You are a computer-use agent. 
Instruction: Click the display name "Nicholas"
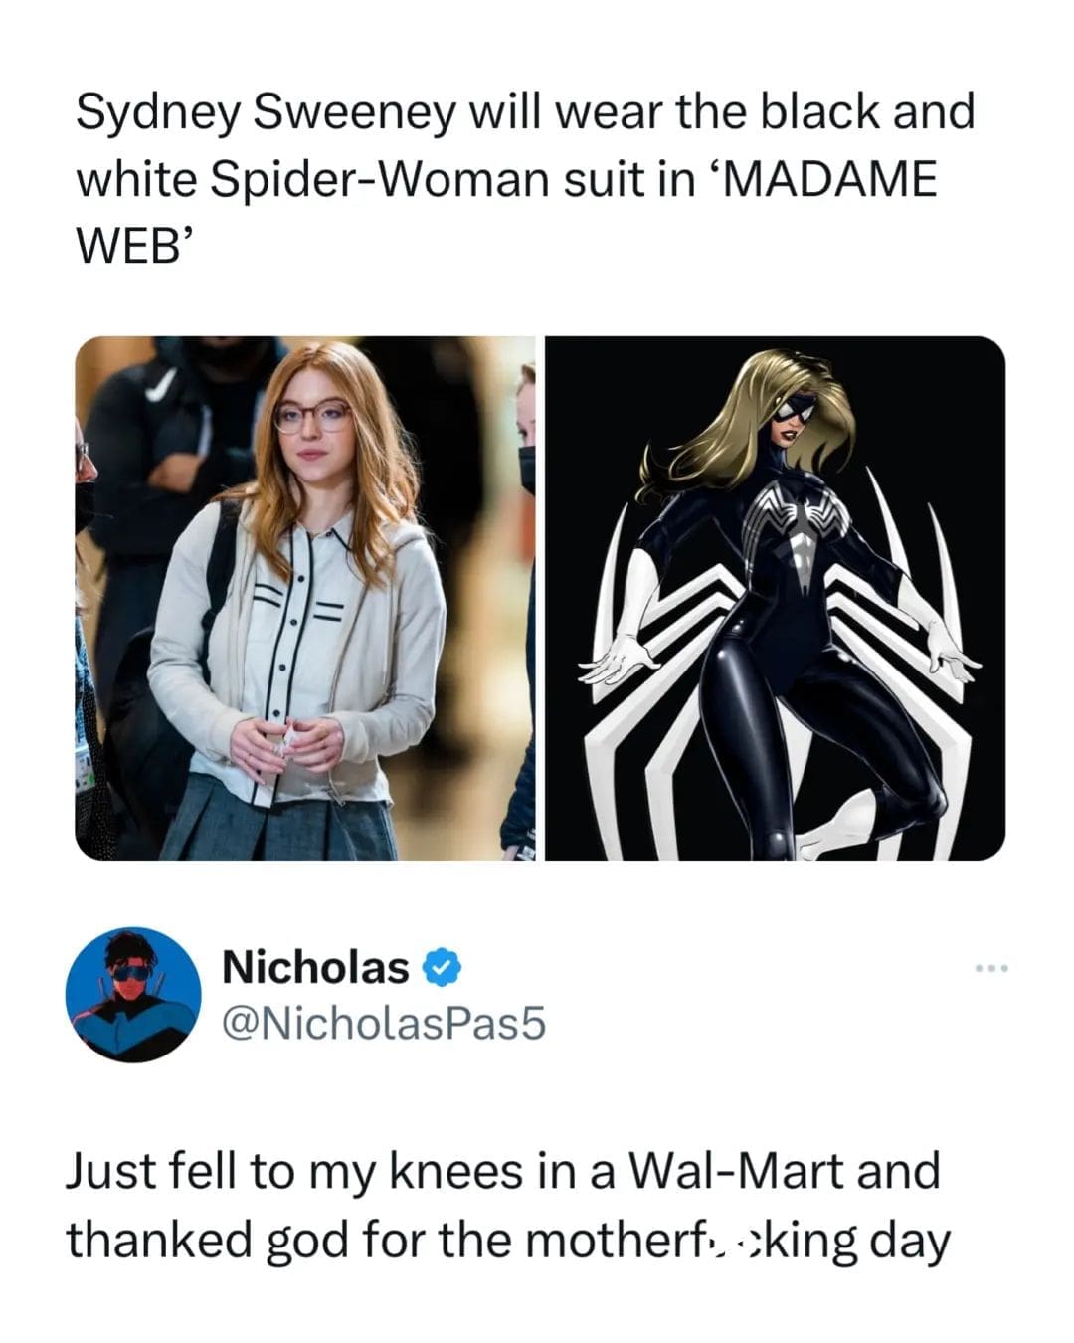pos(315,966)
